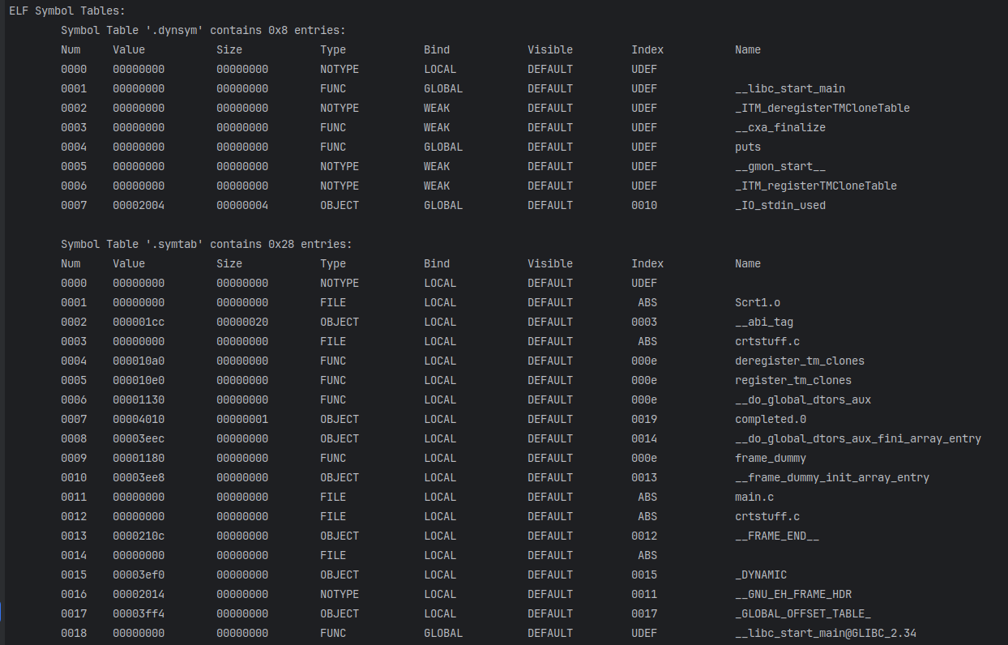Select the _DYNAMIC symbol name
This screenshot has height=645, width=1008.
click(760, 575)
